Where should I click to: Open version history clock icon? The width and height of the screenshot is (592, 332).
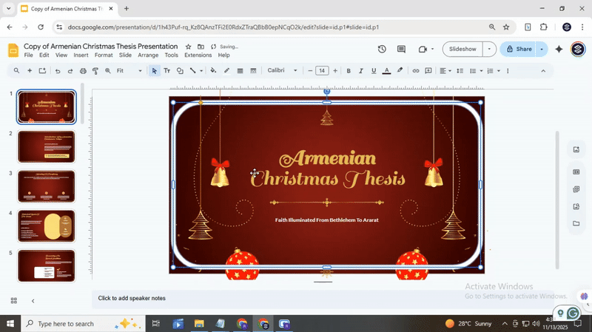pyautogui.click(x=382, y=49)
